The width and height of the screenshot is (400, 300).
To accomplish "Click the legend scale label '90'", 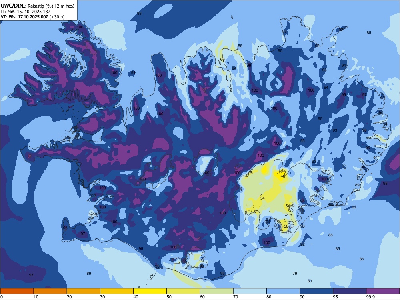I will pos(302,297).
